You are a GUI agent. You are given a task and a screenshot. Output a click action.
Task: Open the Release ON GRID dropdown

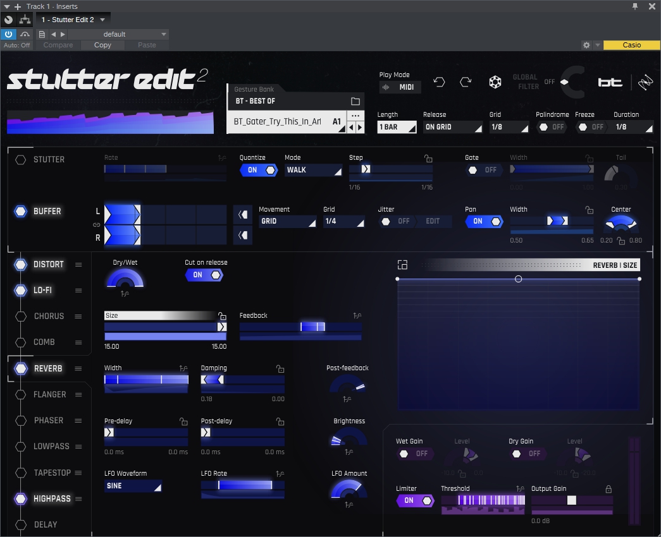click(453, 127)
